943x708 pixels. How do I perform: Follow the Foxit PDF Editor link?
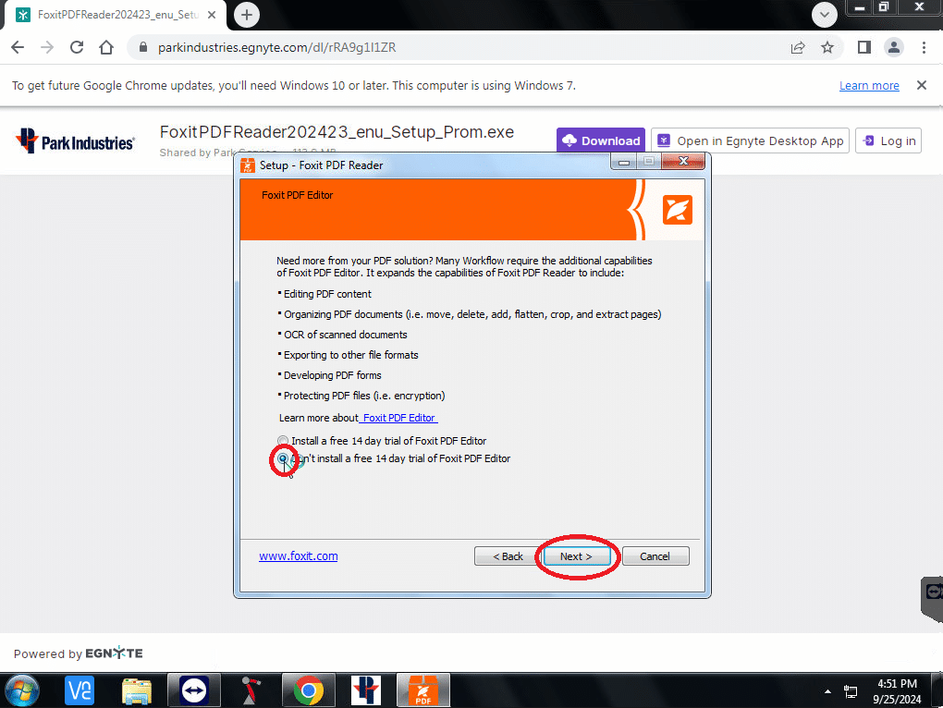point(398,418)
